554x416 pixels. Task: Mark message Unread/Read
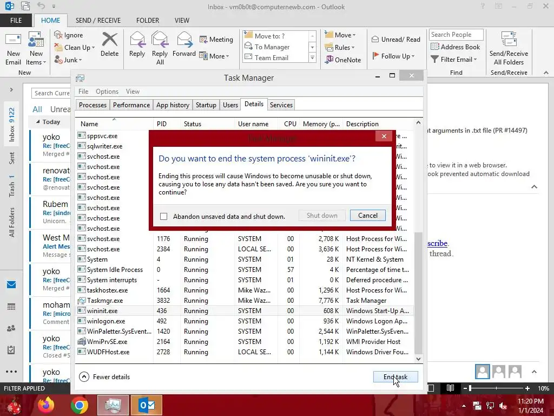click(395, 39)
